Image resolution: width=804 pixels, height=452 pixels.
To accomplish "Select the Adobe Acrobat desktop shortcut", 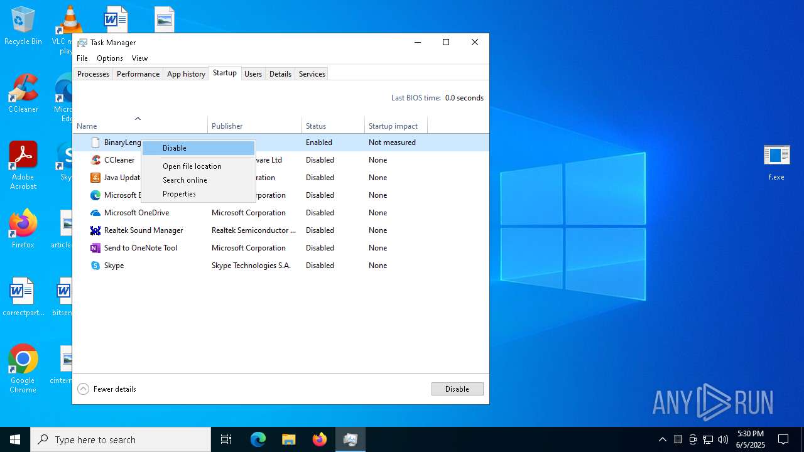I will click(23, 166).
